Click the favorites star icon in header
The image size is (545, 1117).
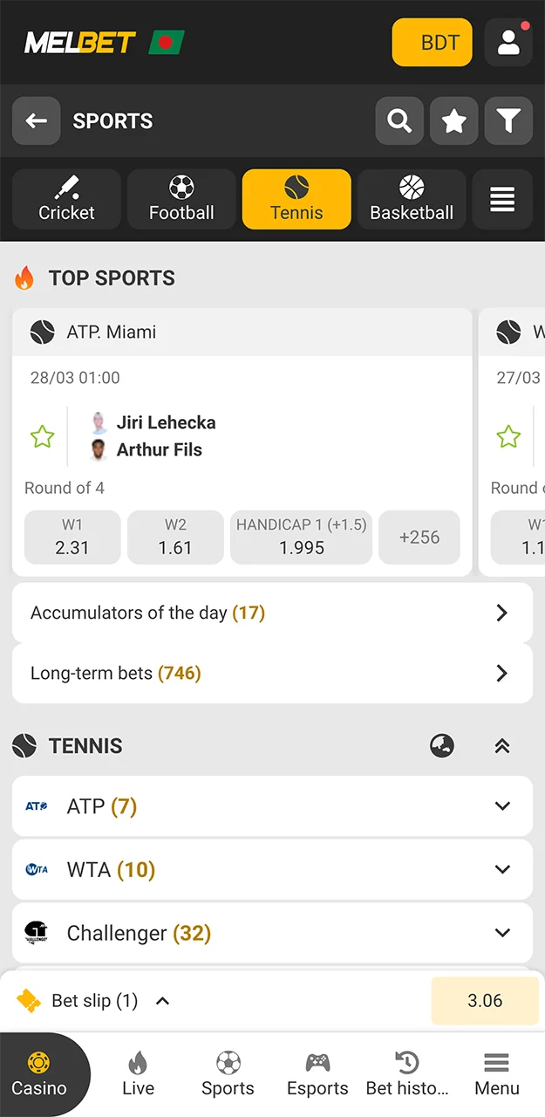(x=453, y=120)
